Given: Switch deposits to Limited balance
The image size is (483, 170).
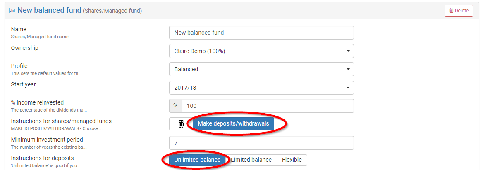Looking at the screenshot, I should (251, 160).
